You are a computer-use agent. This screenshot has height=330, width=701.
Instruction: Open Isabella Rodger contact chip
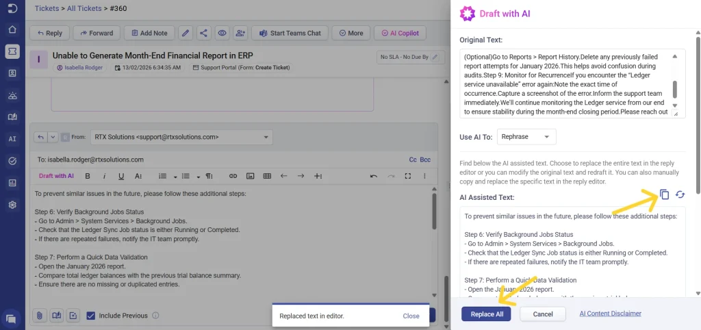[x=79, y=68]
